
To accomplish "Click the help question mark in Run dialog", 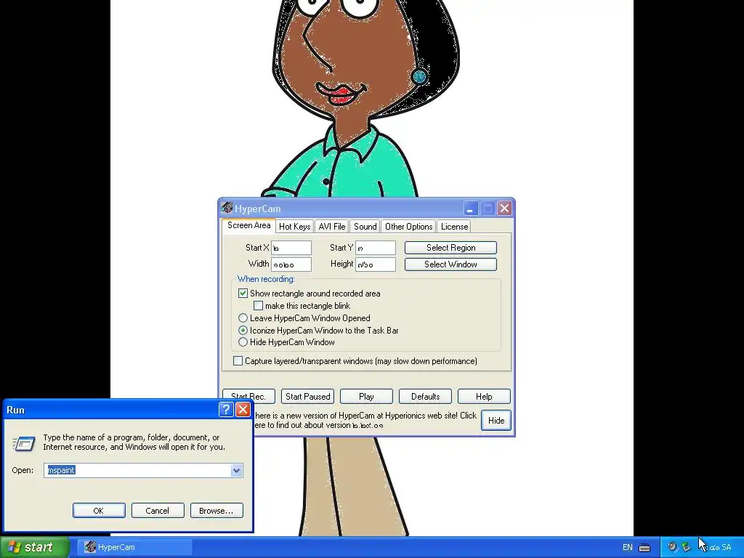I will click(227, 410).
